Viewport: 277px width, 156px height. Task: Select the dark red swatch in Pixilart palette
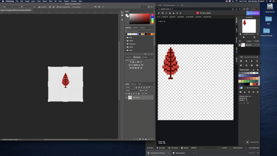point(257,84)
